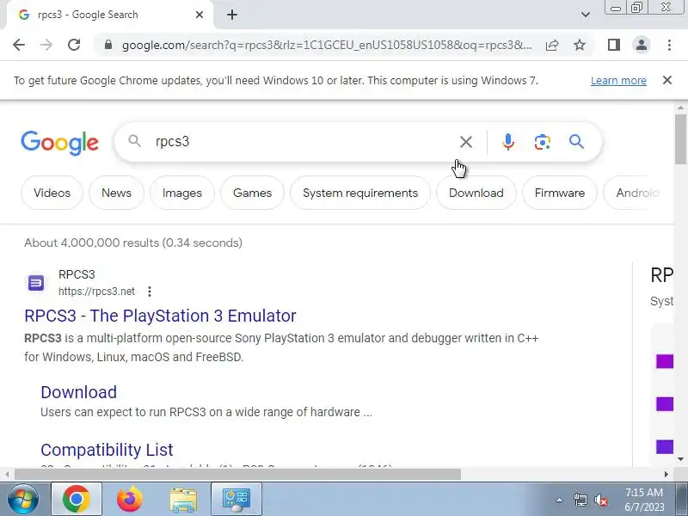Click the Learn more link
Image resolution: width=688 pixels, height=516 pixels.
coord(618,81)
